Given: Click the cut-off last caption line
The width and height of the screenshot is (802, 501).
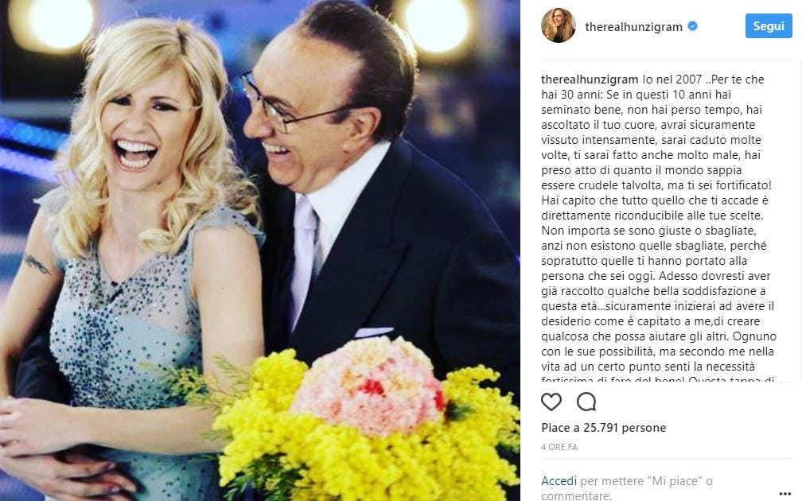Looking at the screenshot, I should tap(658, 380).
